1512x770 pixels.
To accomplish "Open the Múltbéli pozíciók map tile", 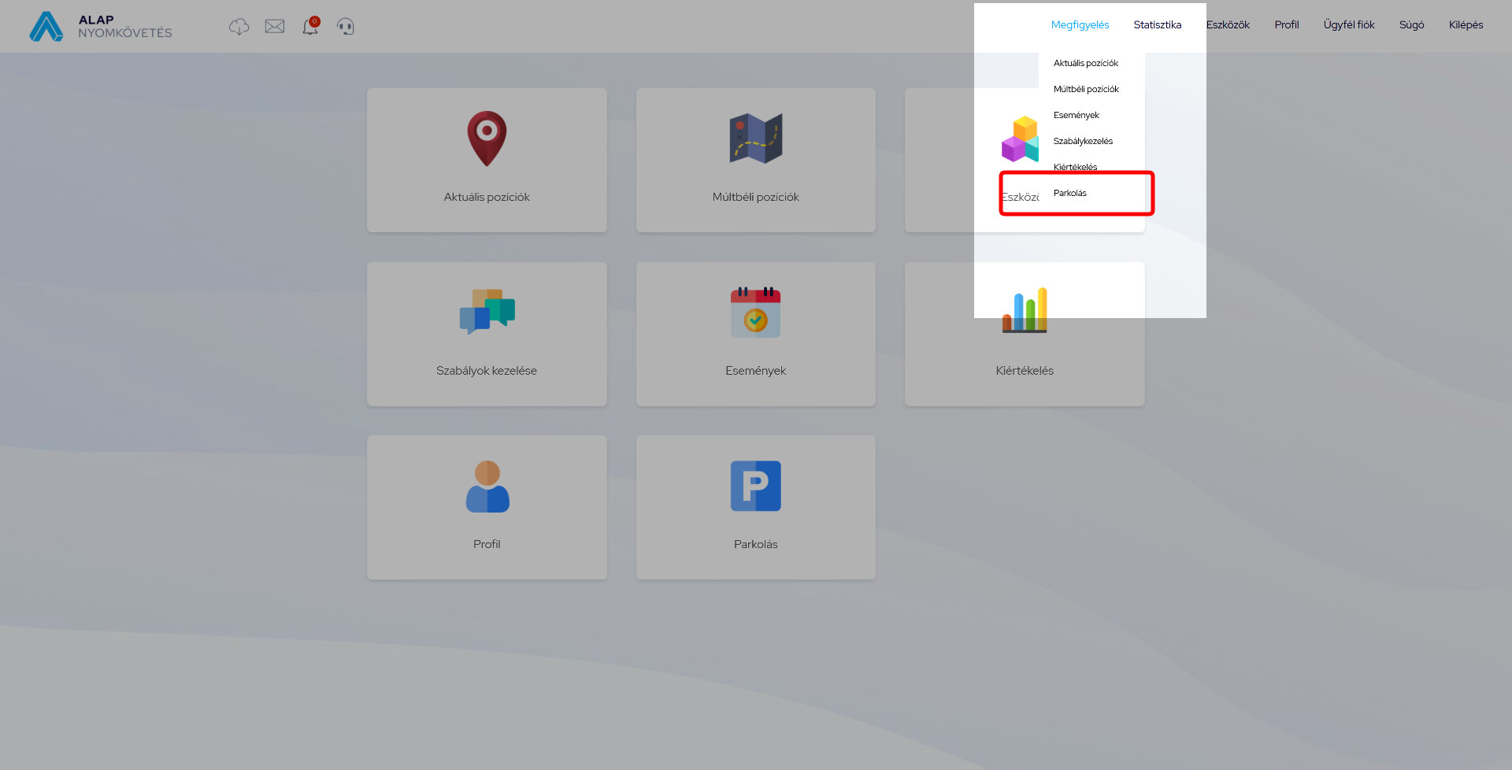I will tap(755, 160).
